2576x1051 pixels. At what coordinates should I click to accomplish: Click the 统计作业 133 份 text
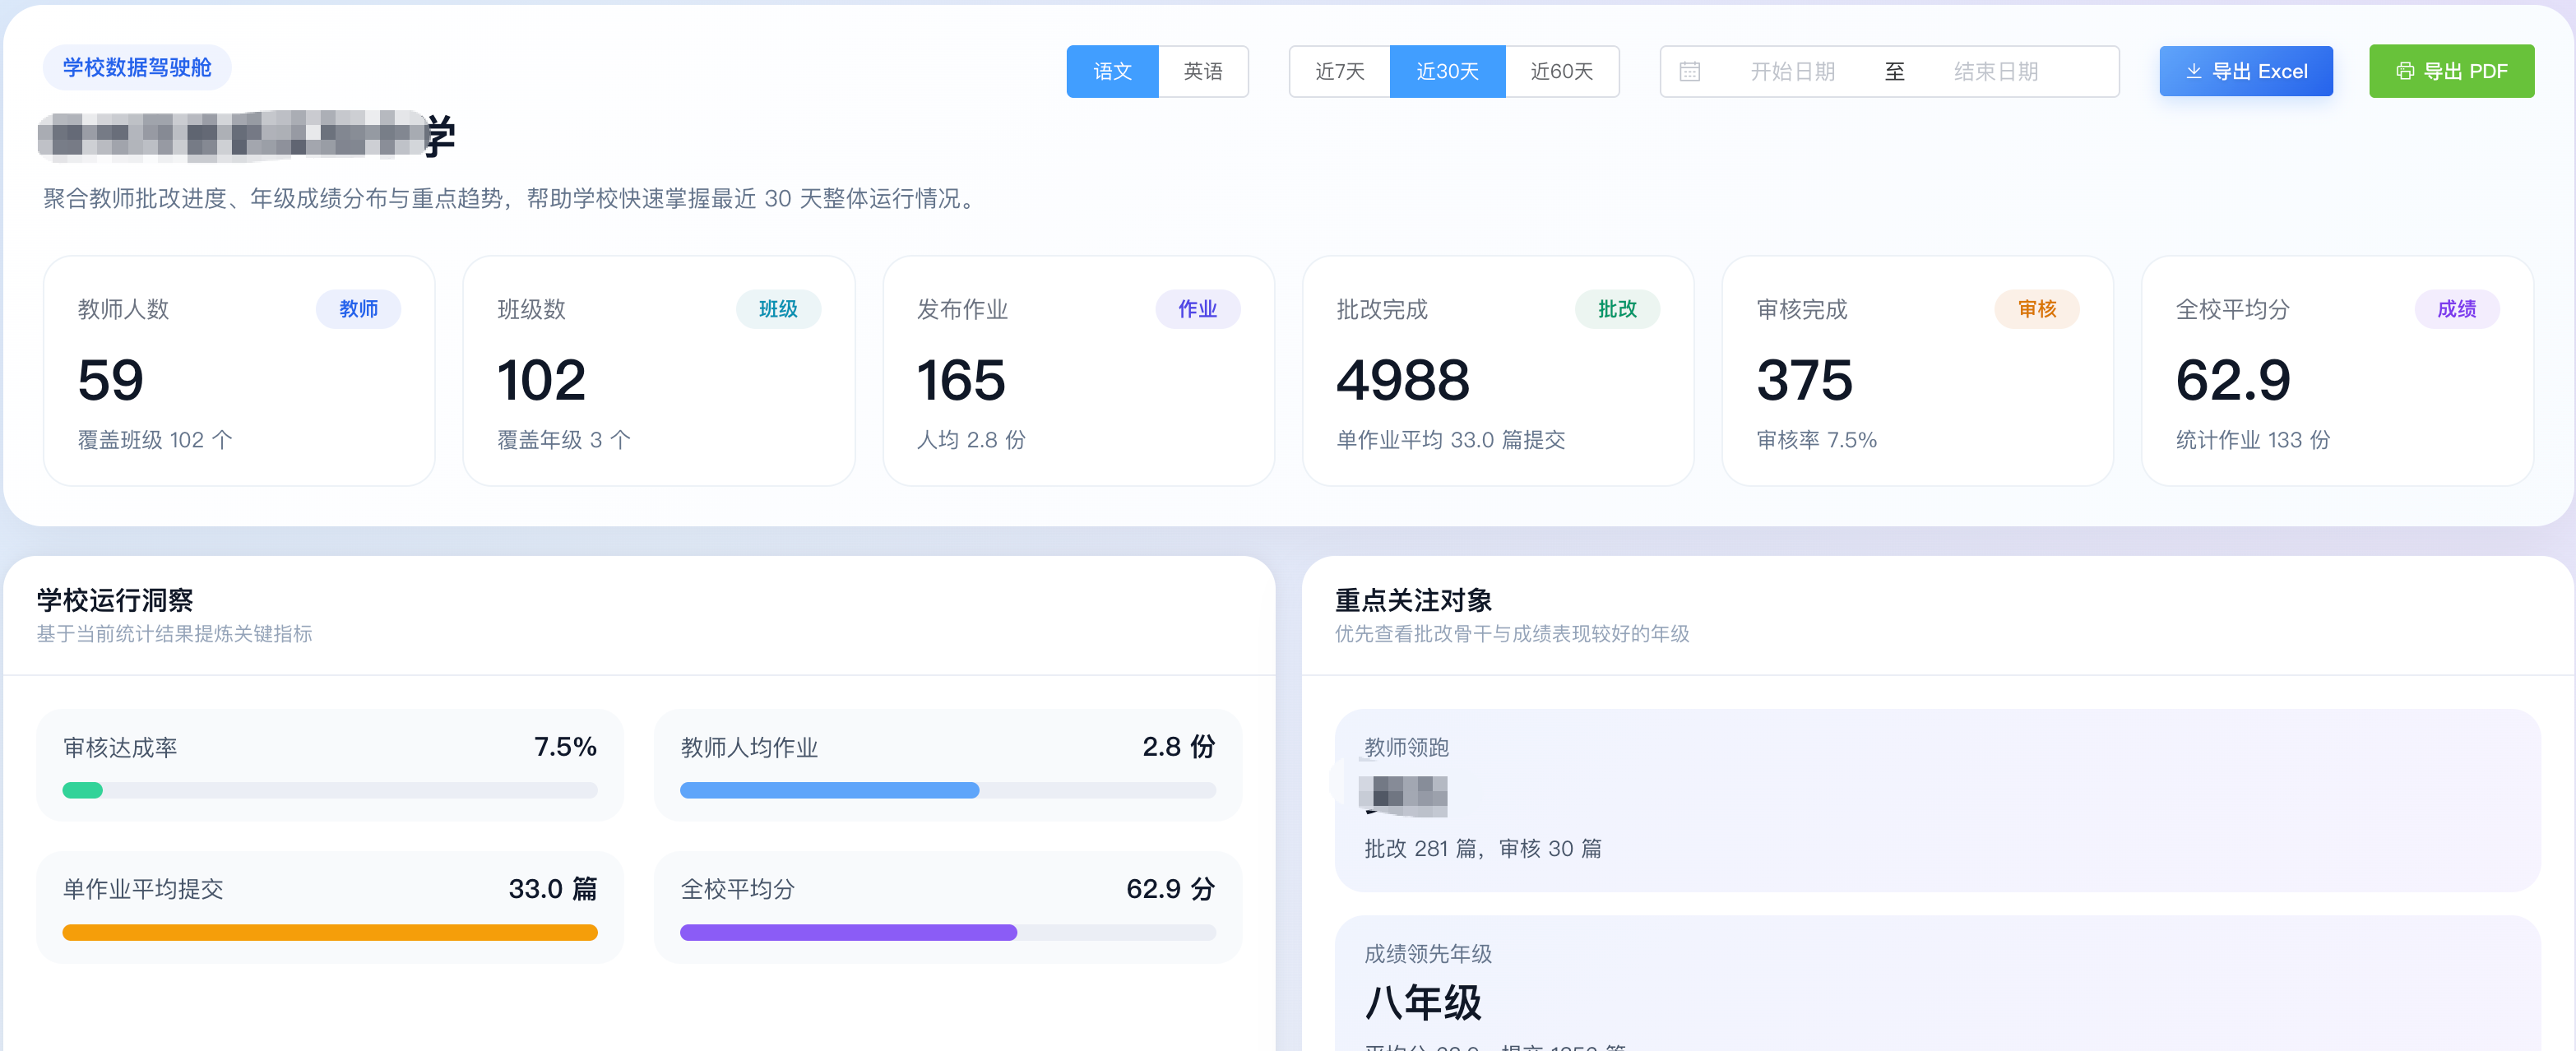[2253, 440]
